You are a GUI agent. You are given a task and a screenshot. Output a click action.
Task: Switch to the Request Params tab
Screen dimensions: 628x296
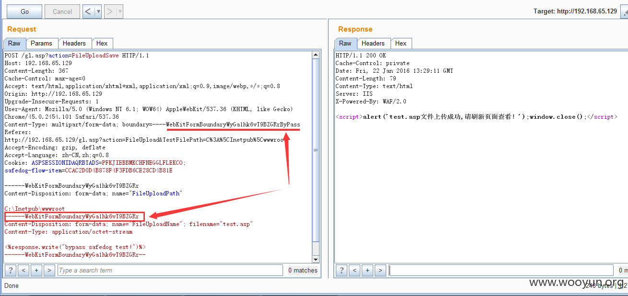(41, 43)
